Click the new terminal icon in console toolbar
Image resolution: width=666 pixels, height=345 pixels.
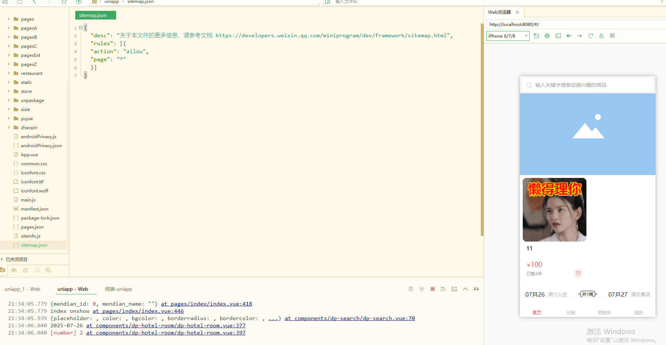(454, 289)
